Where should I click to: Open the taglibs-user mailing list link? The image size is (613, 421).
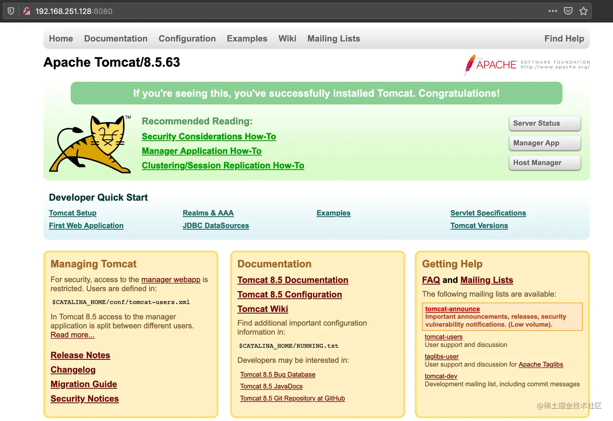click(x=442, y=357)
